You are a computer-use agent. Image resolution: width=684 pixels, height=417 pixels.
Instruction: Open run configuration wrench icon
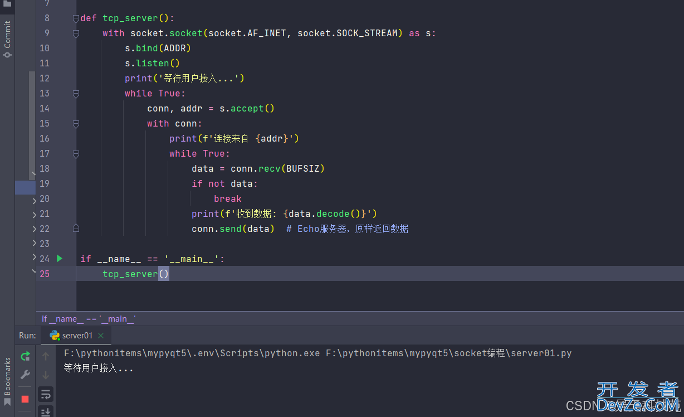coord(25,375)
